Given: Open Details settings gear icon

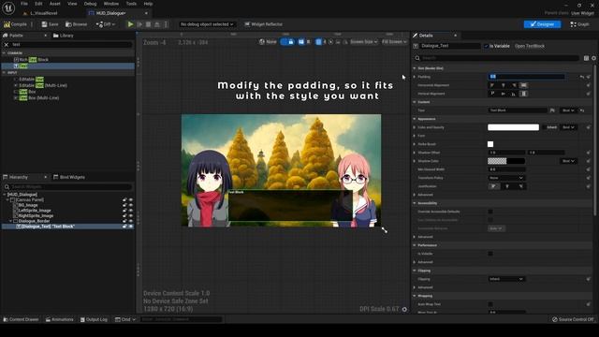Looking at the screenshot, I should click(594, 58).
